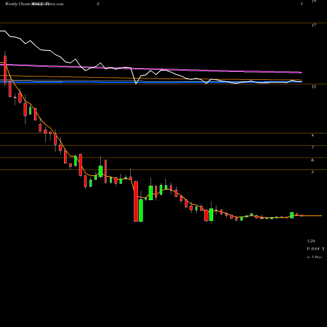Click the "17" price axis label
The height and width of the screenshot is (327, 327).
(x=314, y=26)
